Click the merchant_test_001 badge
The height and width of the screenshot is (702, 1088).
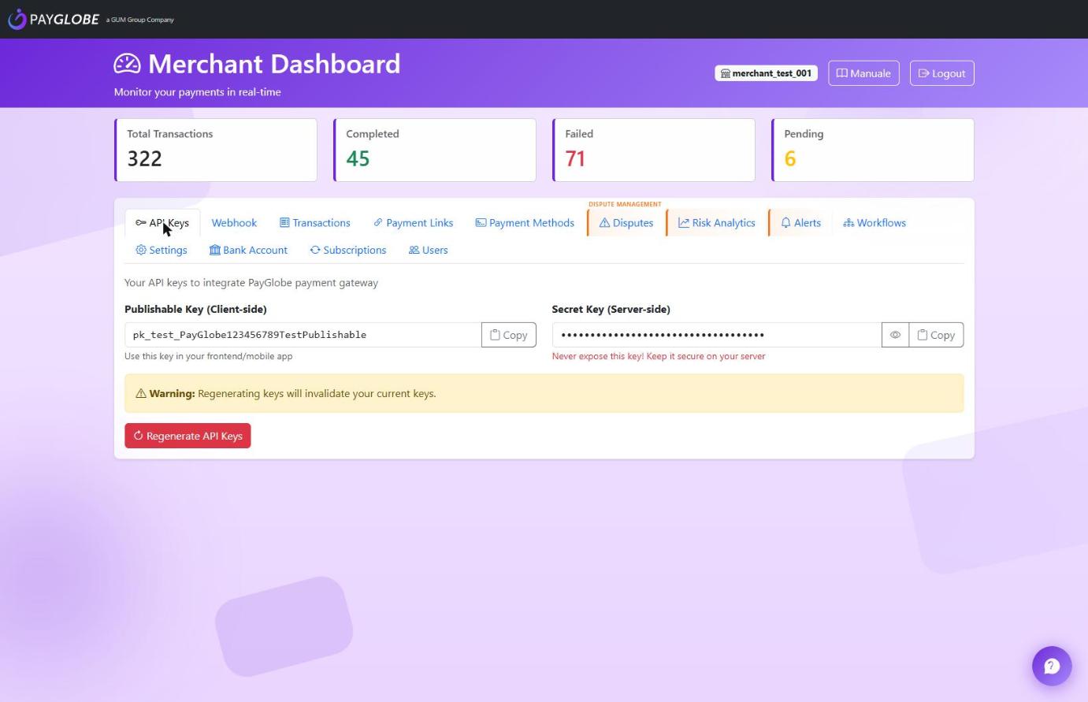coord(766,73)
